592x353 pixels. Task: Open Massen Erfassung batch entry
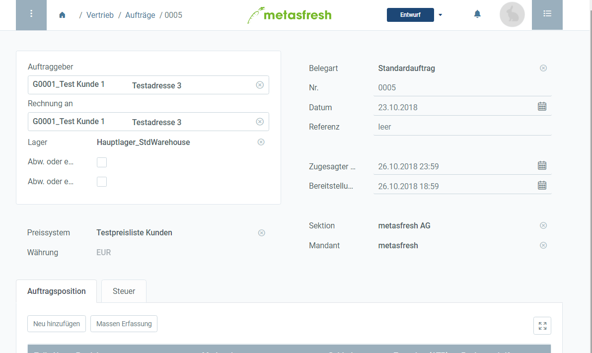point(123,323)
